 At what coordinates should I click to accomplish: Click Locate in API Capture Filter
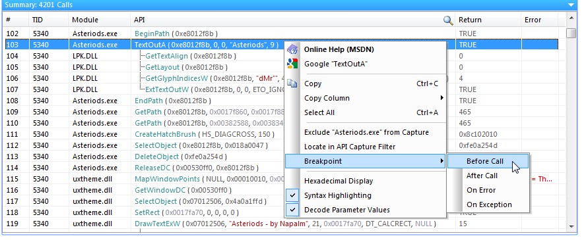365,147
